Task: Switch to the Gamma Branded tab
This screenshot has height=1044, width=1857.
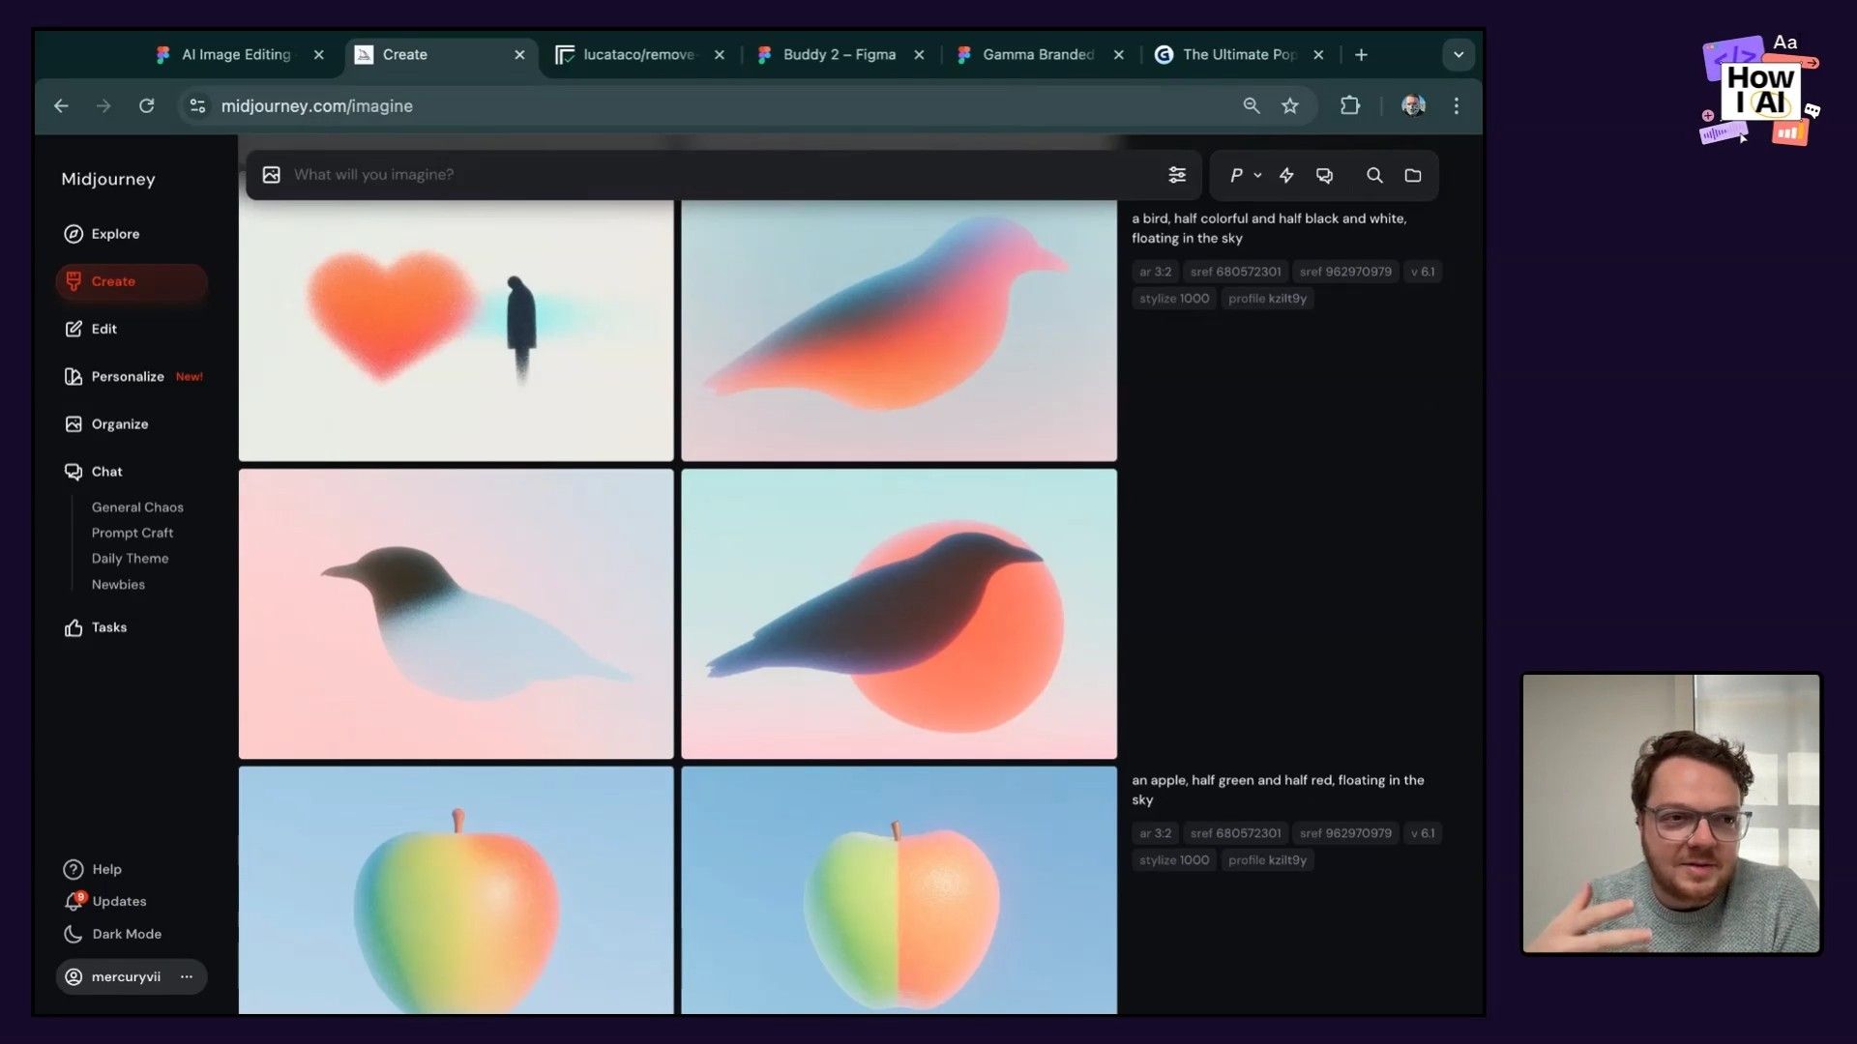Action: [x=1038, y=55]
